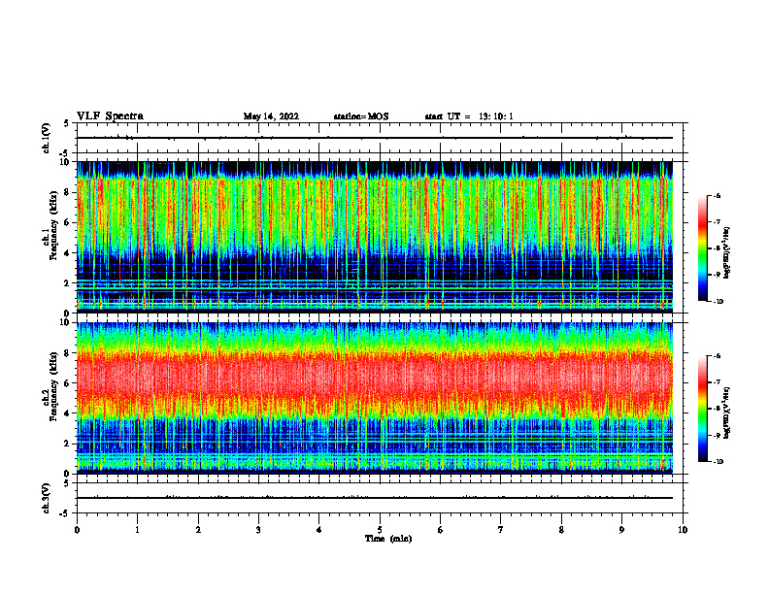The width and height of the screenshot is (769, 594).
Task: Click time axis tick label "5"
Action: tap(380, 530)
